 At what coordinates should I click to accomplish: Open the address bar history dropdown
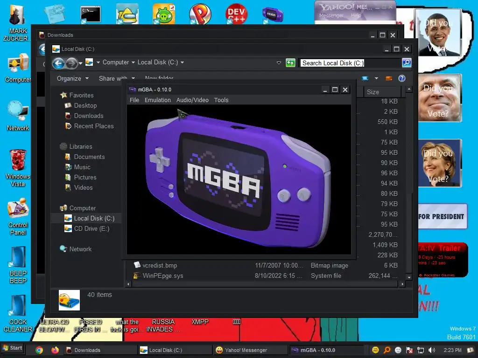[279, 63]
